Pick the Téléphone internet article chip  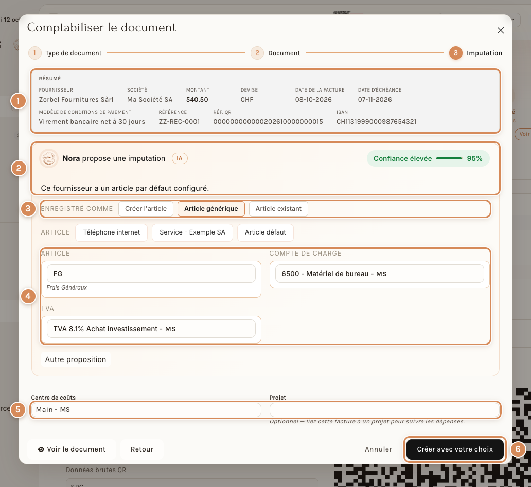point(112,232)
